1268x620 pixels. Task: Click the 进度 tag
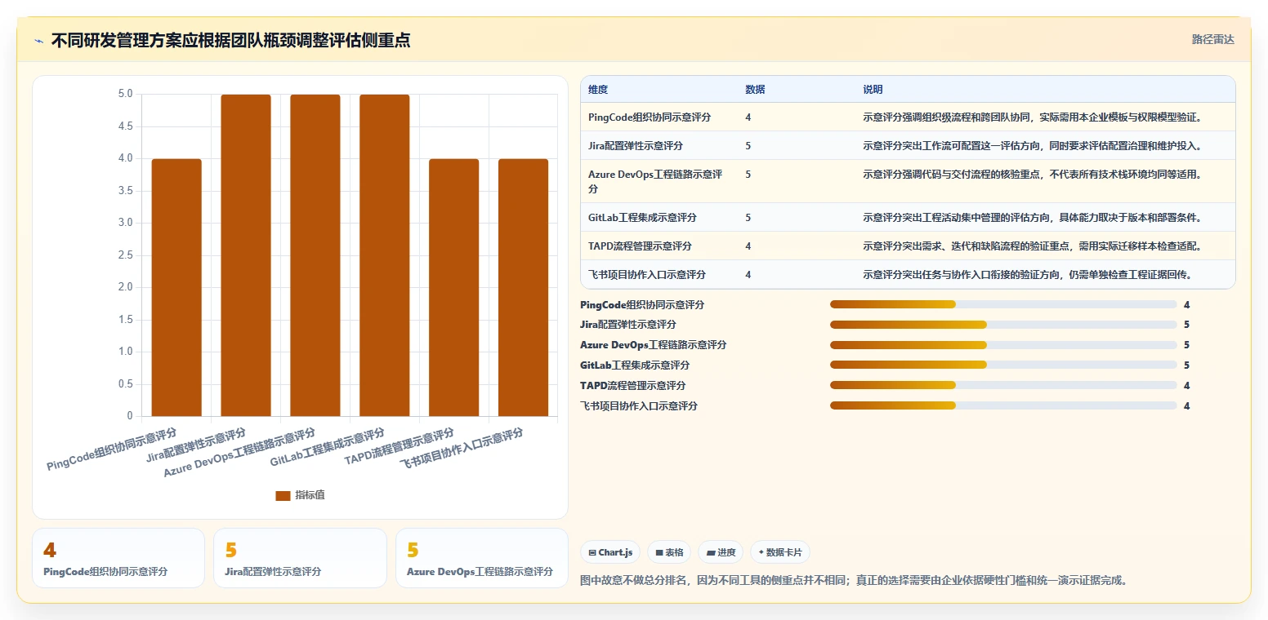tap(721, 552)
